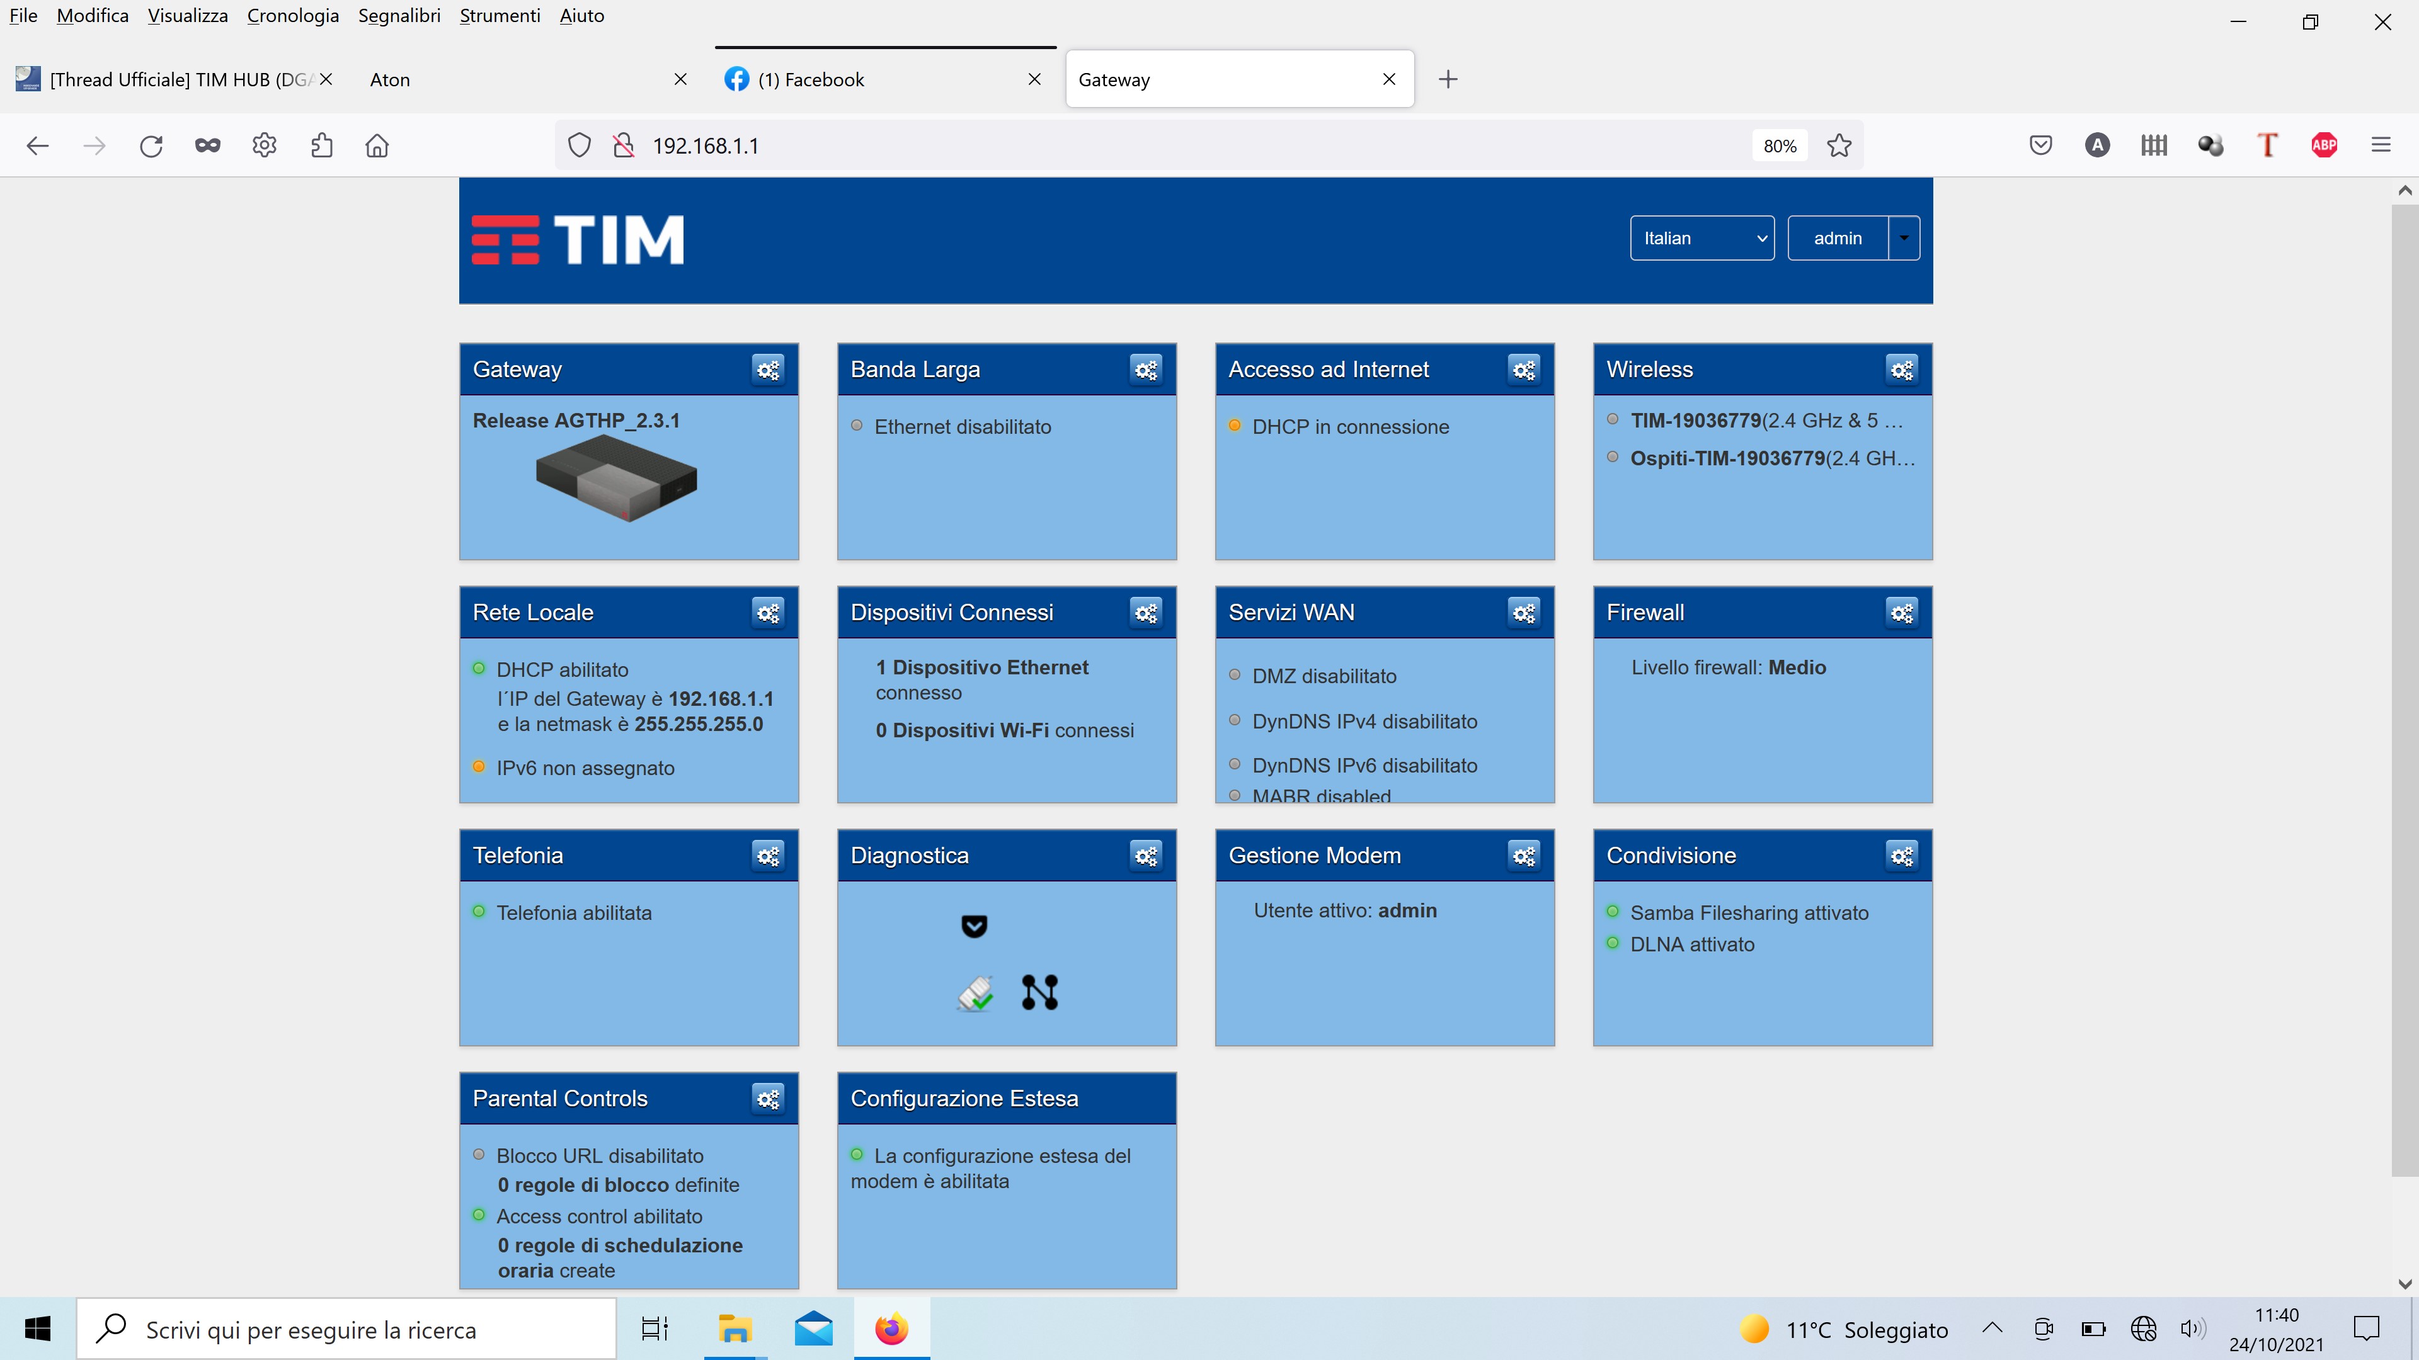
Task: Open the library bookshelf toolbar icon
Action: pos(2154,145)
